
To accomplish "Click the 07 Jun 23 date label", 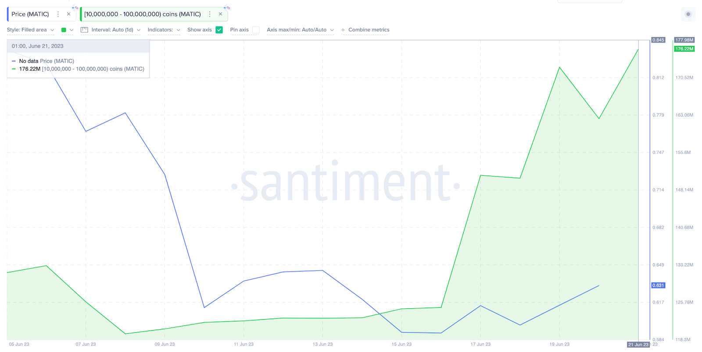I will coord(86,344).
